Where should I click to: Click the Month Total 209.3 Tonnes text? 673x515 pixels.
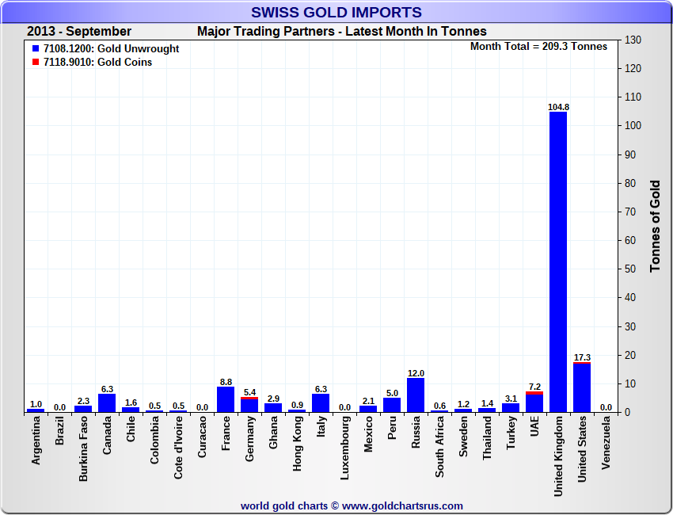(x=538, y=46)
